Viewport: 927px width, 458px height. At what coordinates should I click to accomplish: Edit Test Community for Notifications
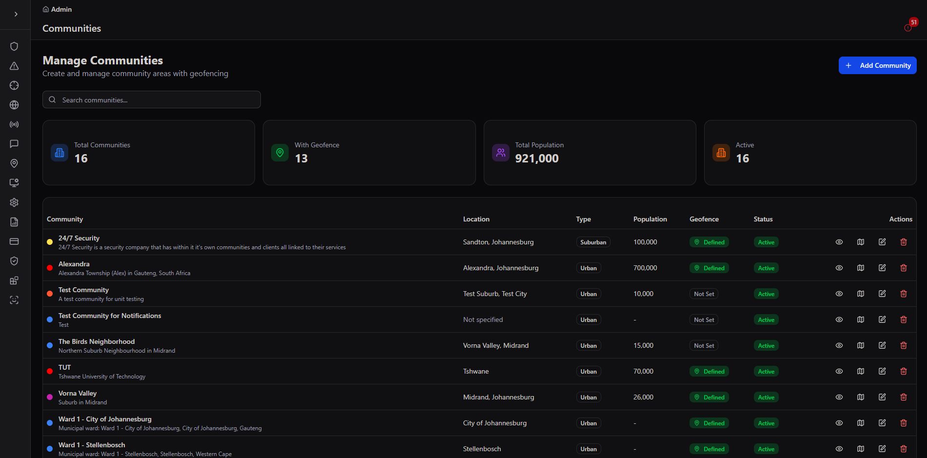point(882,319)
